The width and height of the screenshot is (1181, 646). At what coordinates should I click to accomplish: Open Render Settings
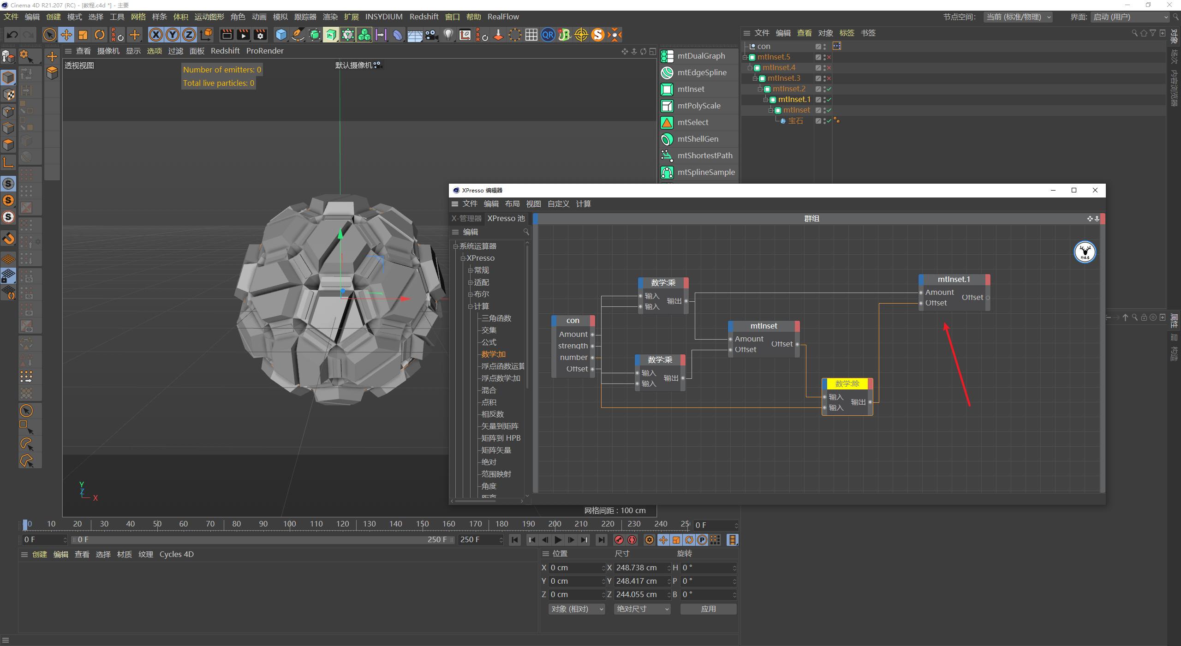point(260,35)
